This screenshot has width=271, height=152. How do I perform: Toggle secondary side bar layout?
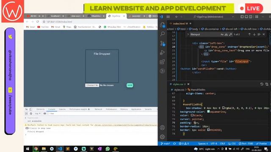[x=251, y=17]
